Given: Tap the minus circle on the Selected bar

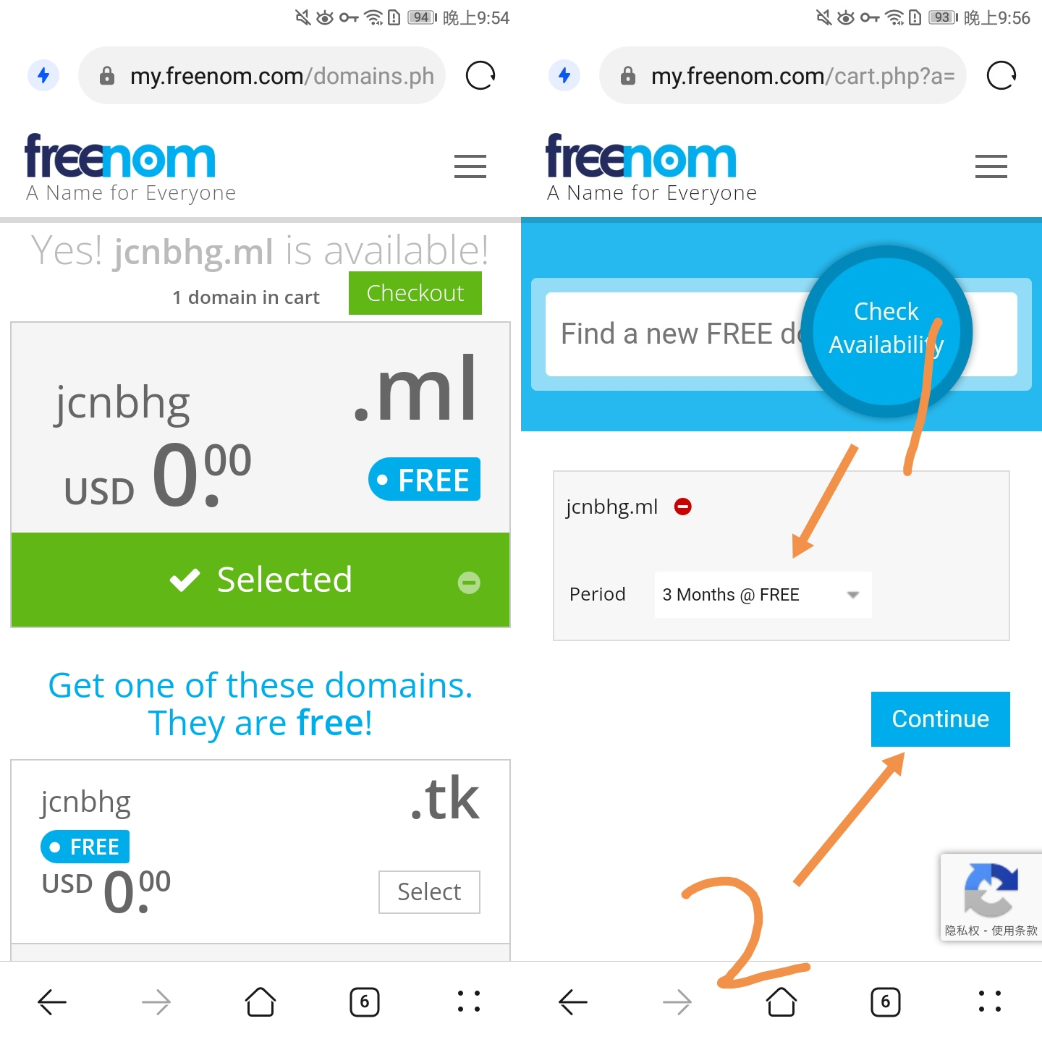Looking at the screenshot, I should 469,583.
